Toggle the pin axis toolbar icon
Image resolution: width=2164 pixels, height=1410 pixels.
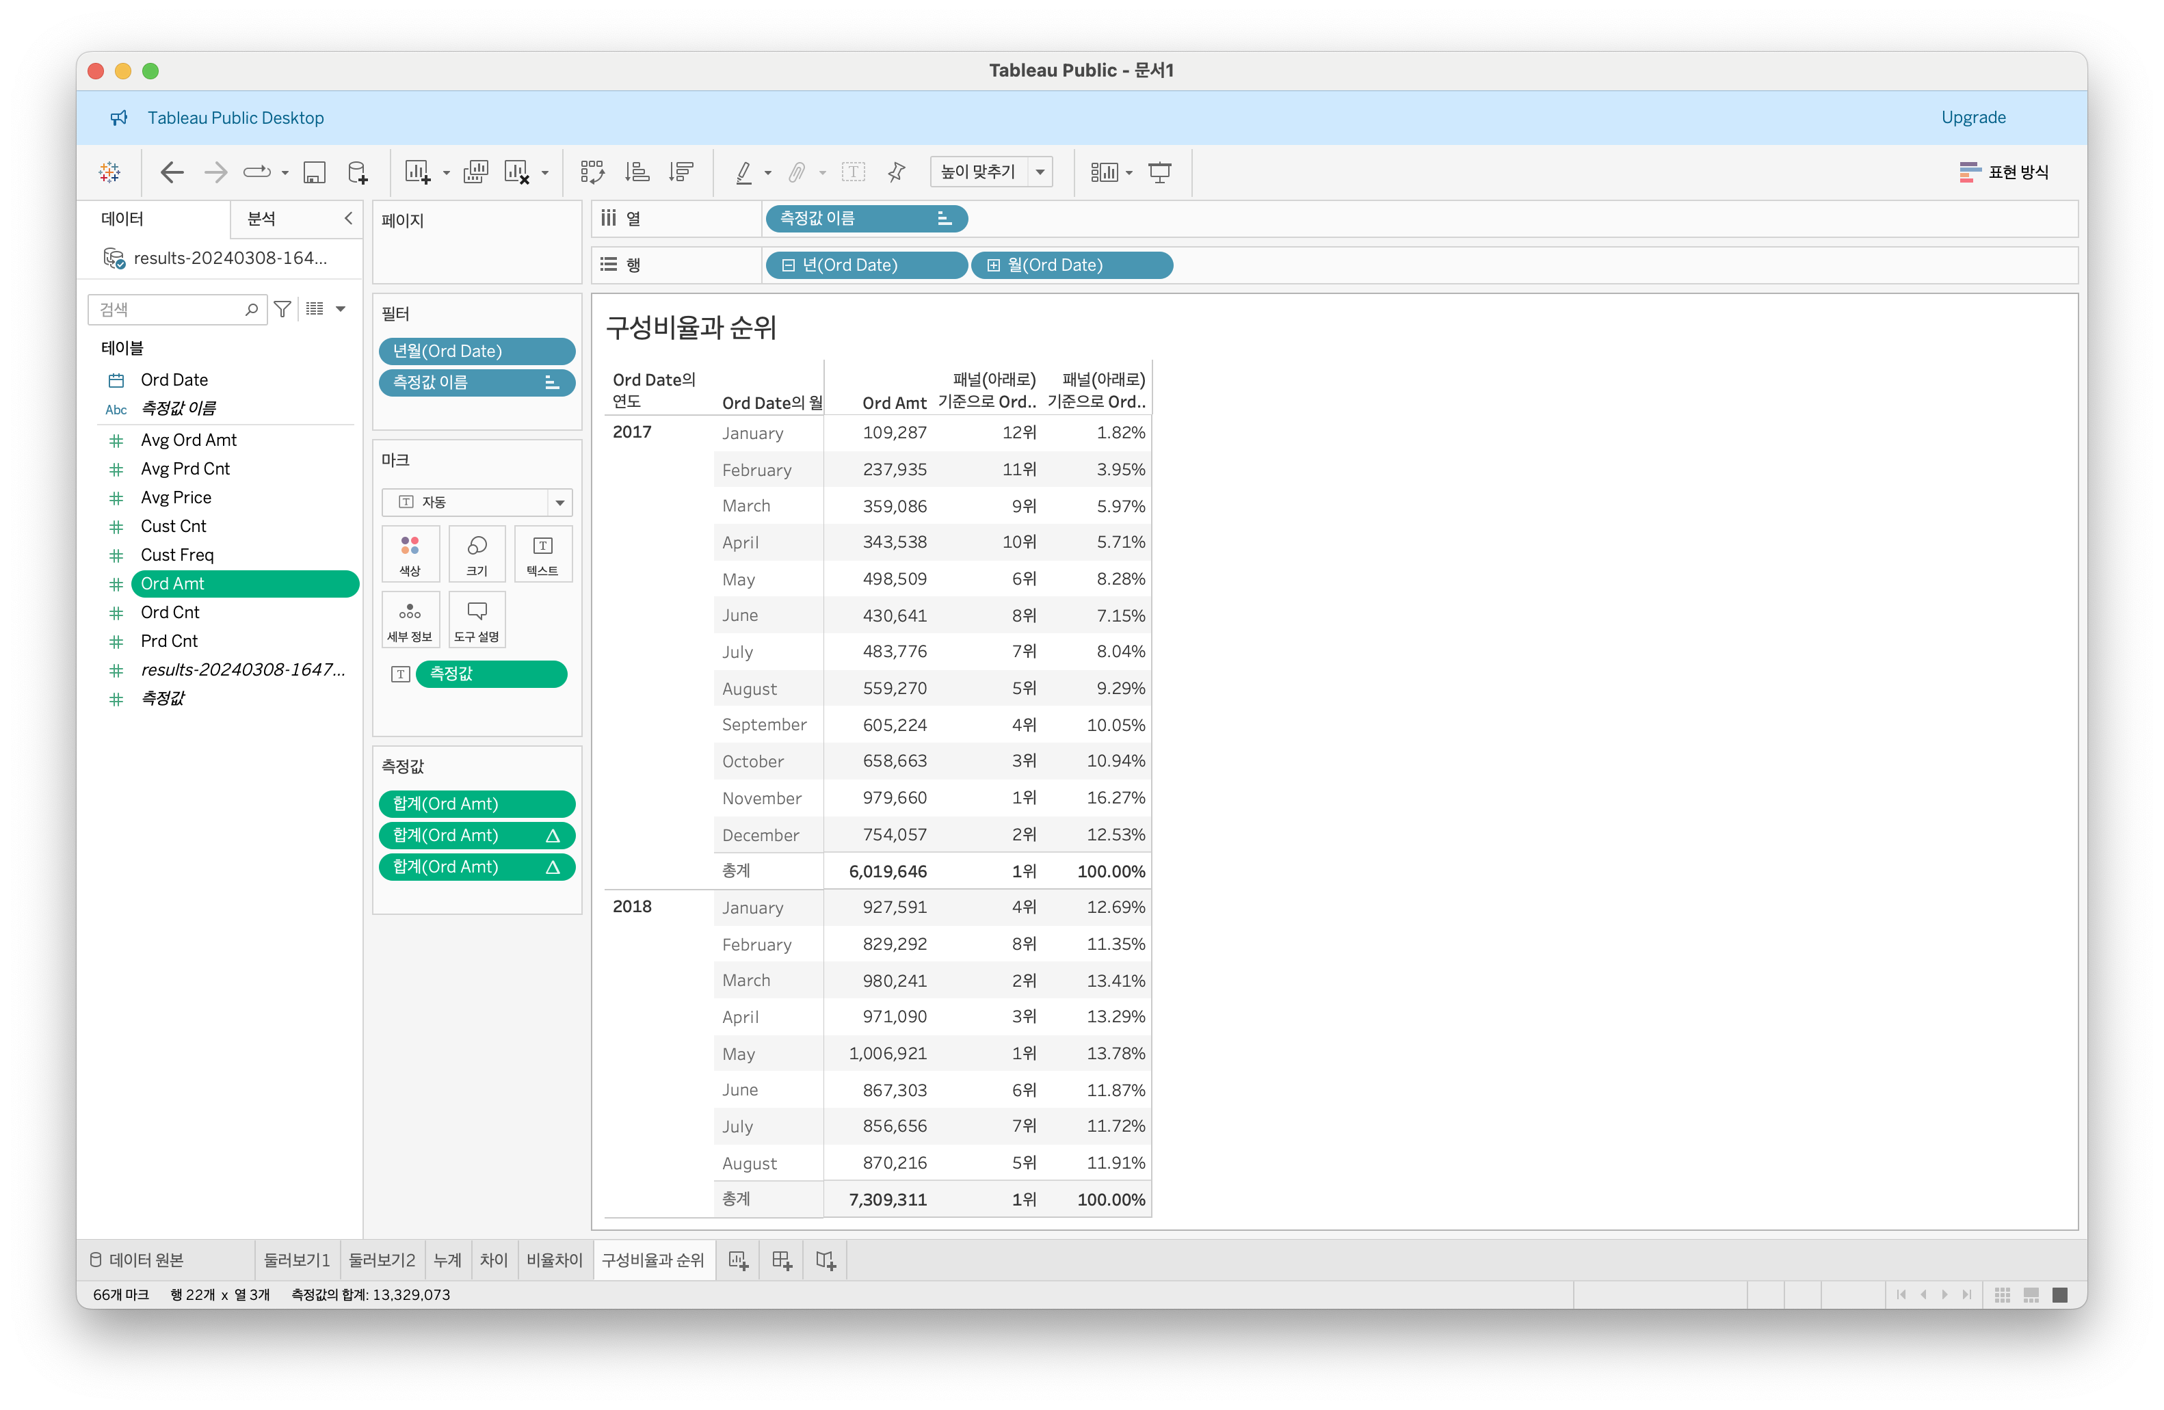tap(897, 173)
